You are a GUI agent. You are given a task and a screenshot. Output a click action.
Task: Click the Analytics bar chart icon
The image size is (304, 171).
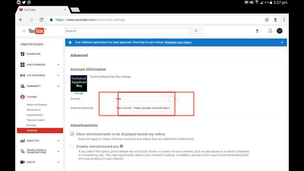[x=22, y=141]
